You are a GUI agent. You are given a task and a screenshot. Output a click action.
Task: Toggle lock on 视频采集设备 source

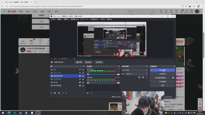[x=83, y=76]
